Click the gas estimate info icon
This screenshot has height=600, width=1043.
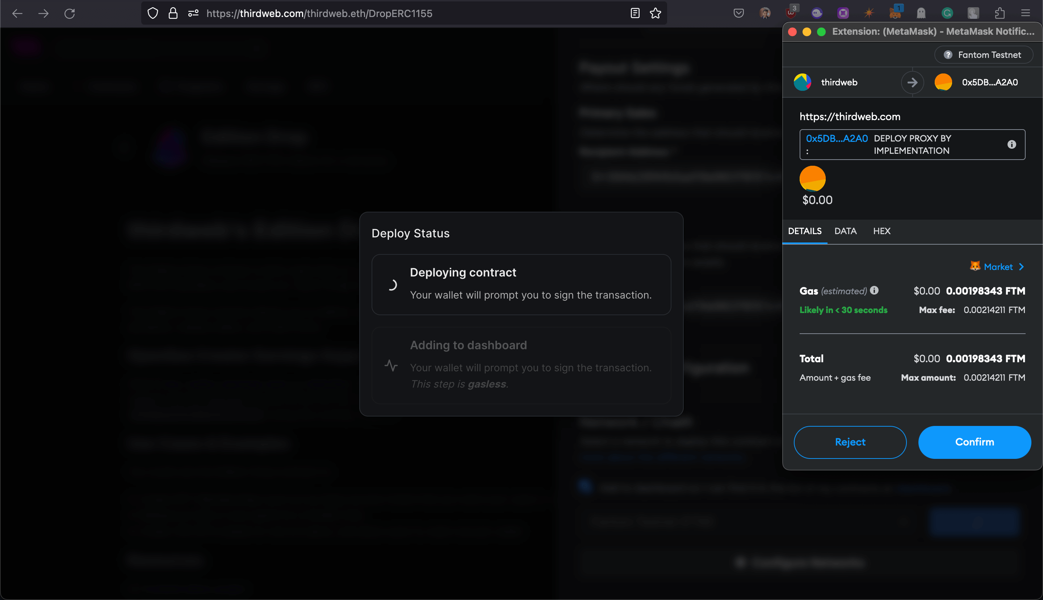pos(874,291)
